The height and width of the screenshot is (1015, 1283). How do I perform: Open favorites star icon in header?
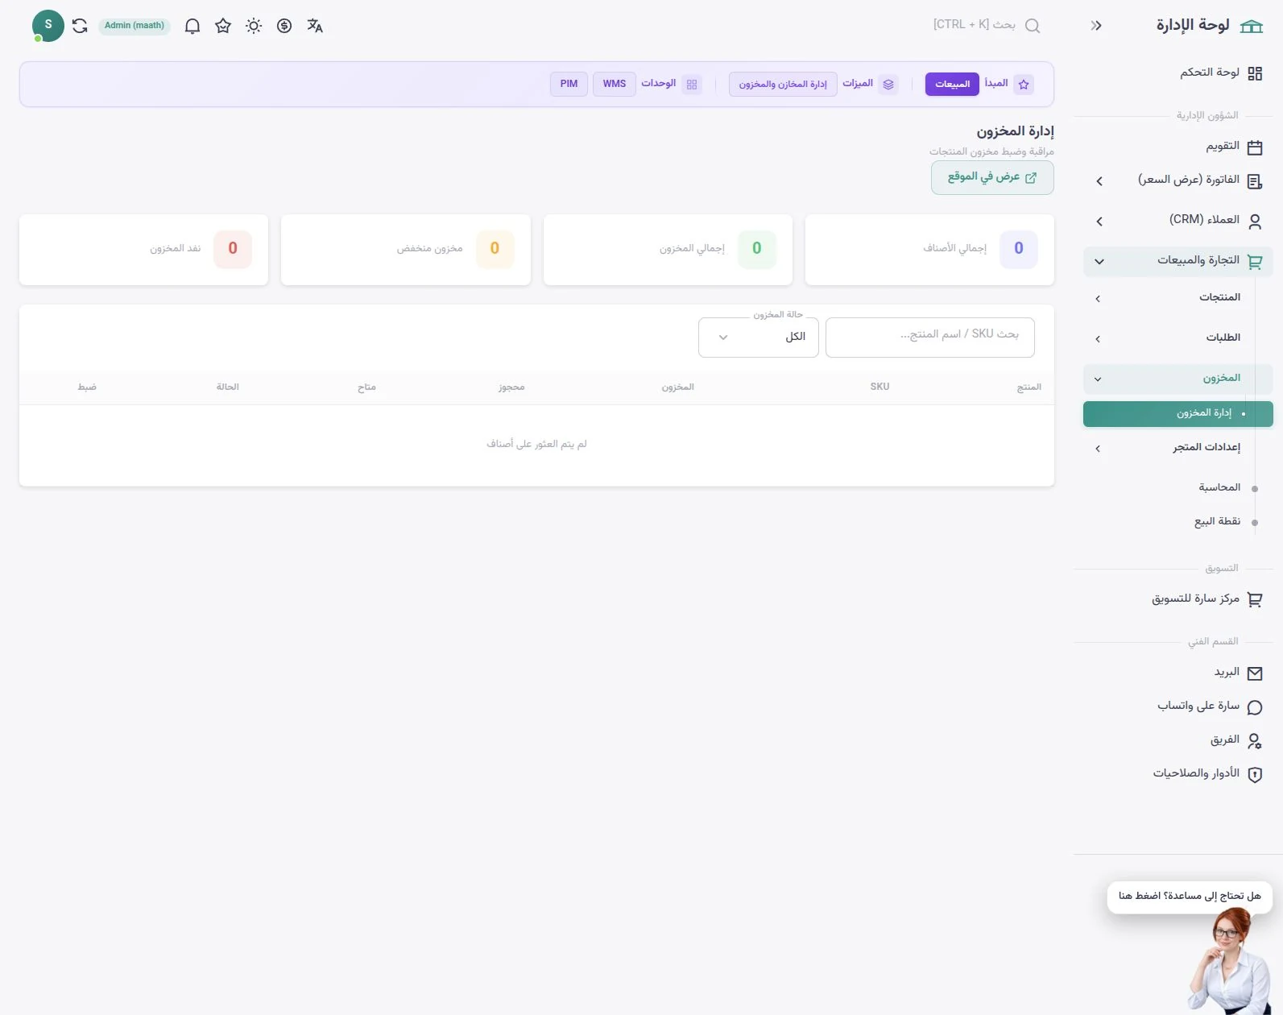coord(223,26)
